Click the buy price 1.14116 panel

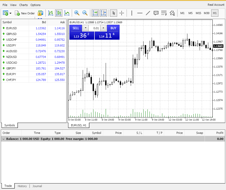(107, 35)
